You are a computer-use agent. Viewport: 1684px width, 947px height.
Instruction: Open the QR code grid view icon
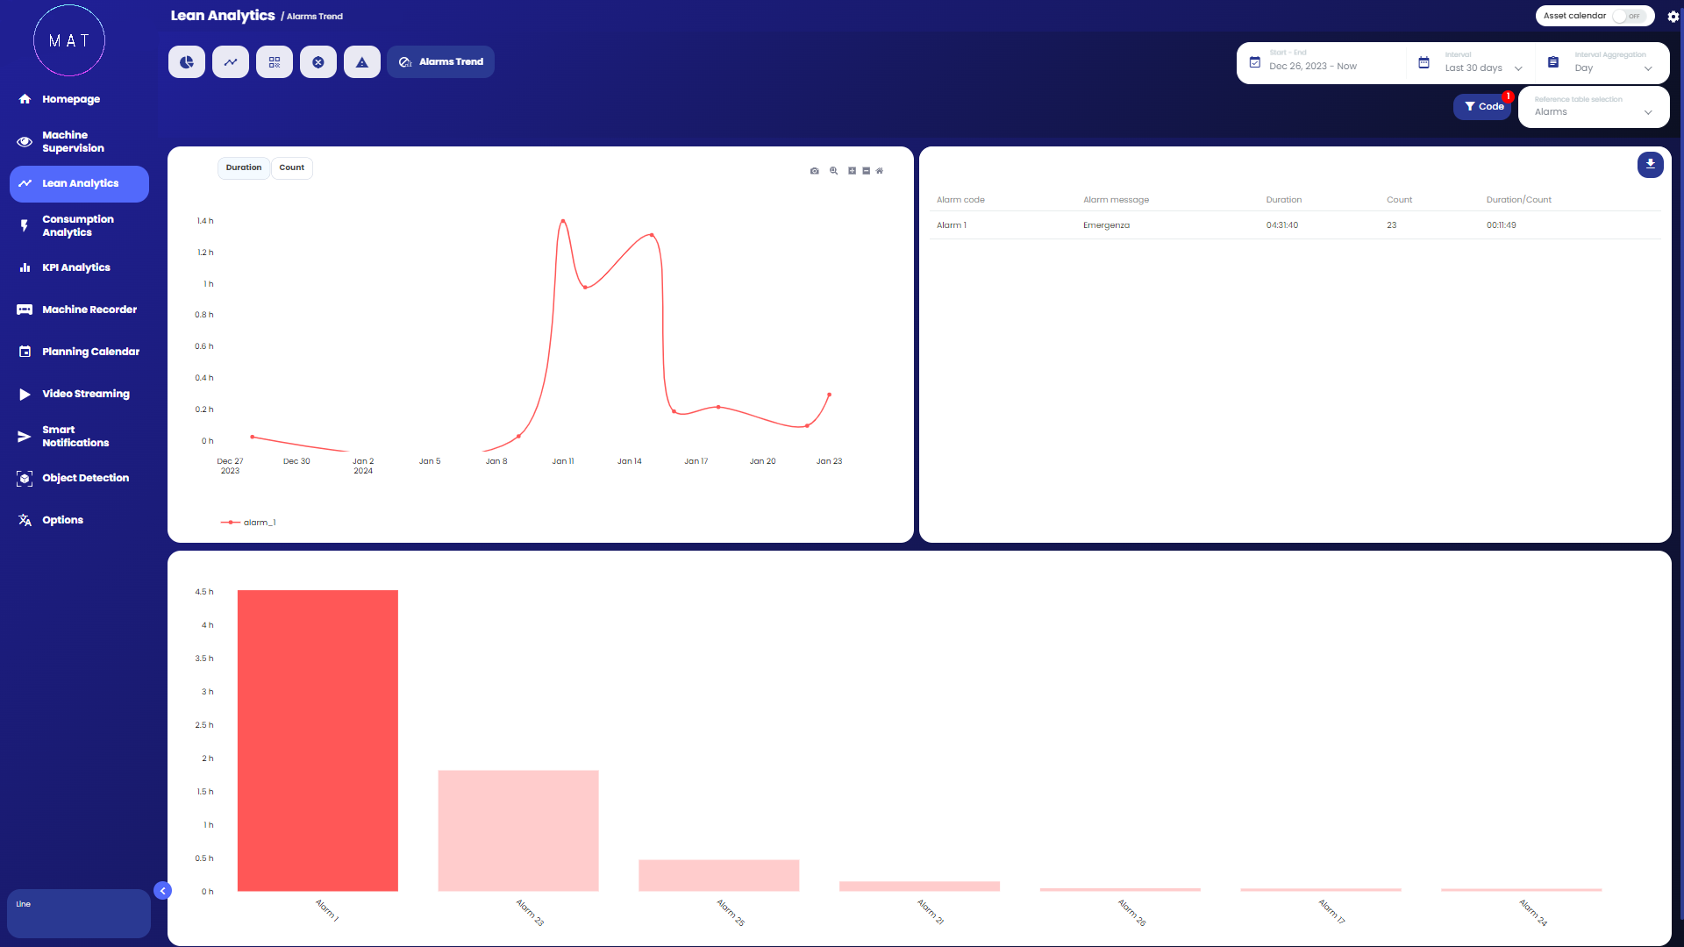(x=275, y=62)
